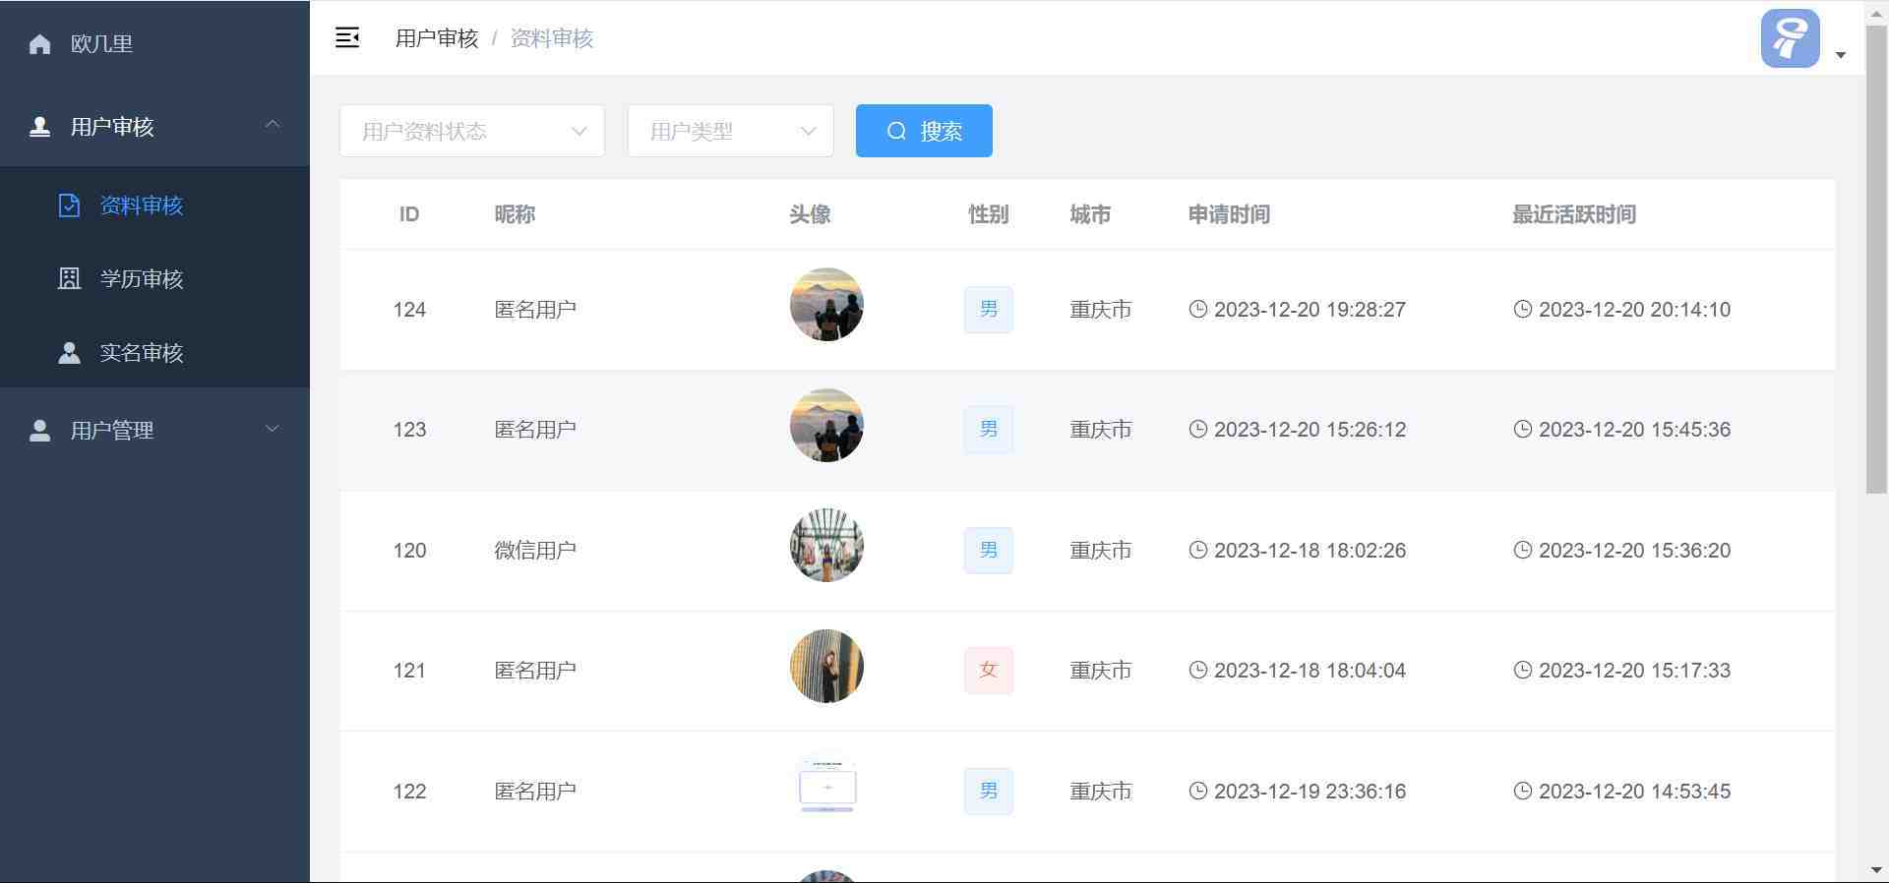The width and height of the screenshot is (1889, 883).
Task: Click clock icon next to 2023-12-20 15:36:20
Action: tap(1522, 550)
